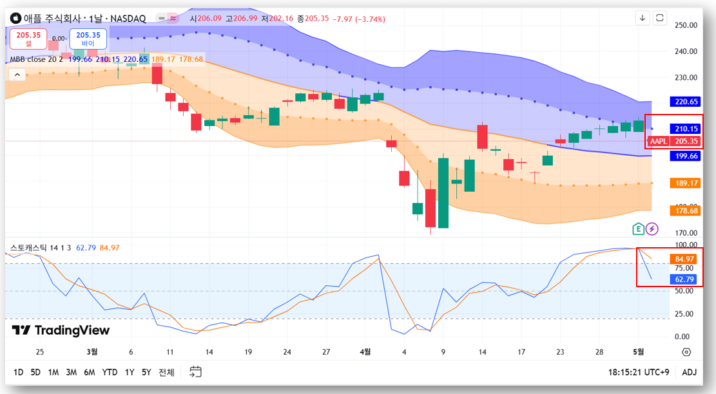The height and width of the screenshot is (394, 716).
Task: Open timezone menu showing 18:15:21 UTC+9
Action: pos(639,372)
